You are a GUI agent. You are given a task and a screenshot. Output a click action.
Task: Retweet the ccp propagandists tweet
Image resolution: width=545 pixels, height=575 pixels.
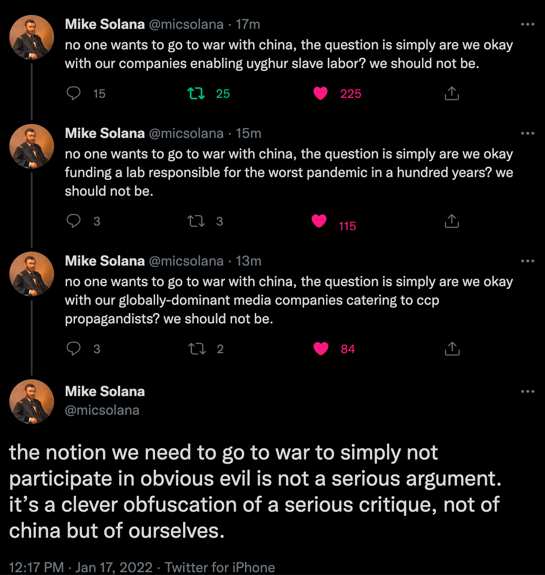click(196, 349)
